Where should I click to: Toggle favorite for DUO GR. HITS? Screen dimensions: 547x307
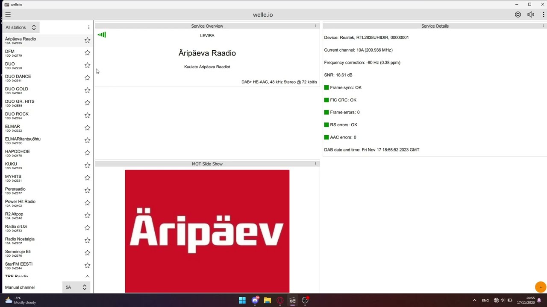[87, 103]
